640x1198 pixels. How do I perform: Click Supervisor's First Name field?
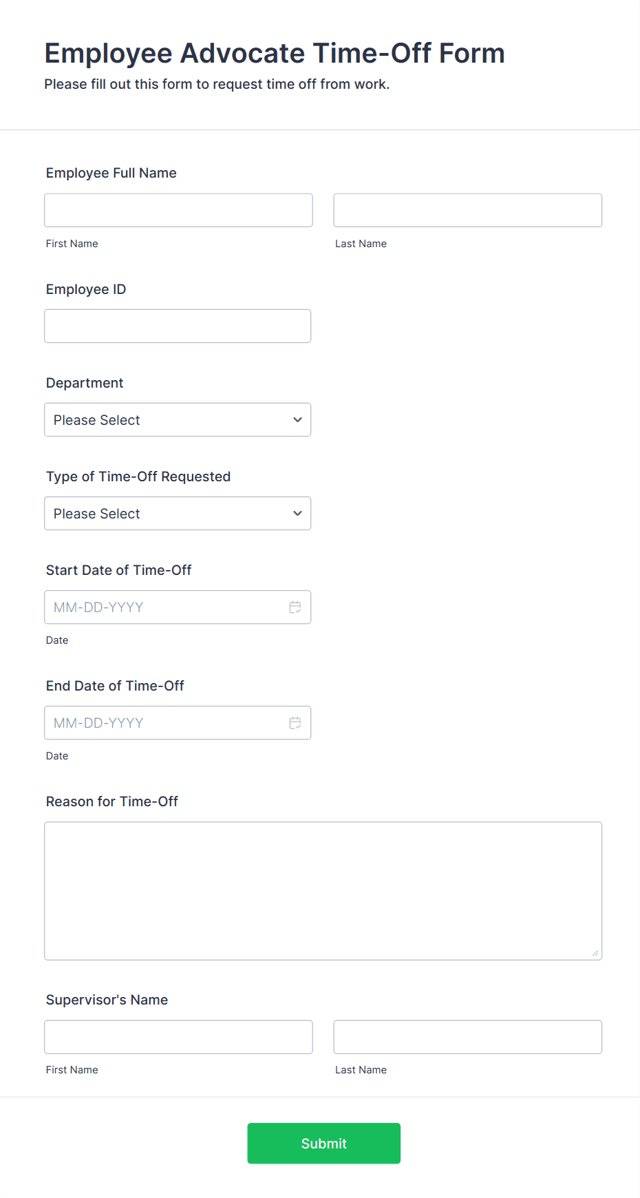[178, 1037]
